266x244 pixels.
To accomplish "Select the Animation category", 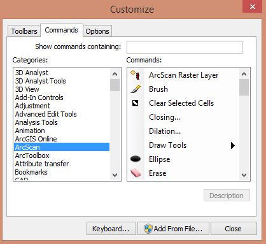I will click(62, 131).
